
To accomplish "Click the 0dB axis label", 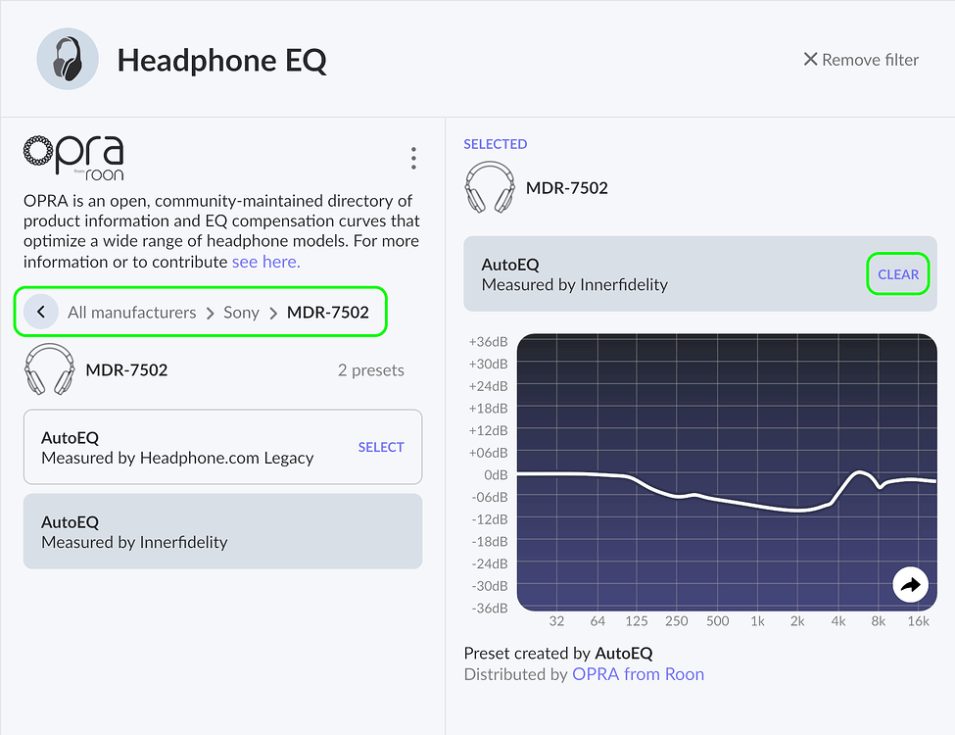I will 496,474.
